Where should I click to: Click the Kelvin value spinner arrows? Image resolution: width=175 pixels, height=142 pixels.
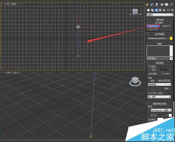pos(168,115)
